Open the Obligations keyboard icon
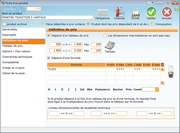Image resolution: width=180 pixels, height=133 pixels. pos(103,12)
